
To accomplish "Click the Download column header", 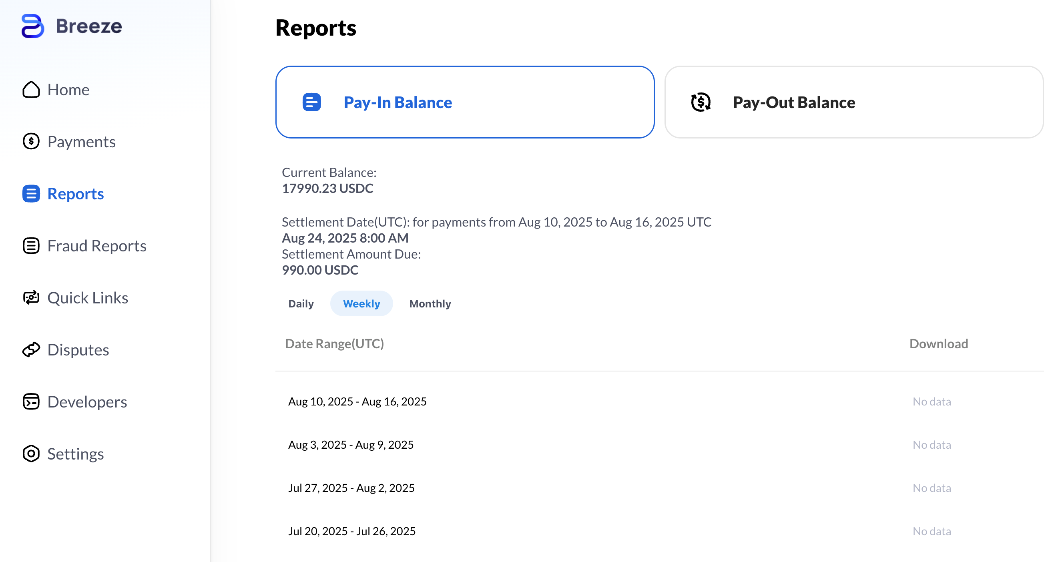I will (939, 343).
